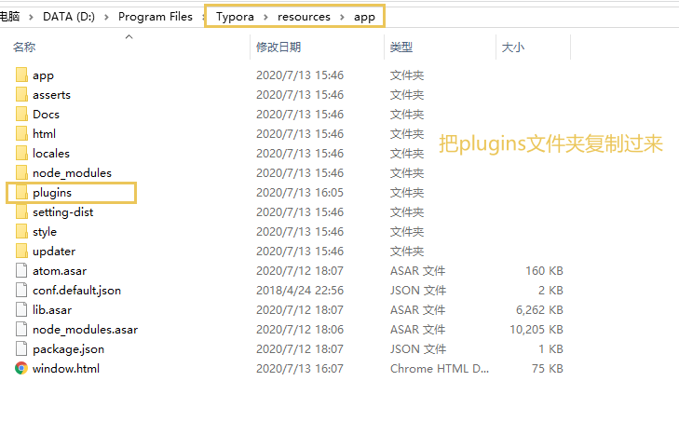This screenshot has height=422, width=679.
Task: Click the 2020/7/13 16:07 date of window.html
Action: pyautogui.click(x=300, y=368)
